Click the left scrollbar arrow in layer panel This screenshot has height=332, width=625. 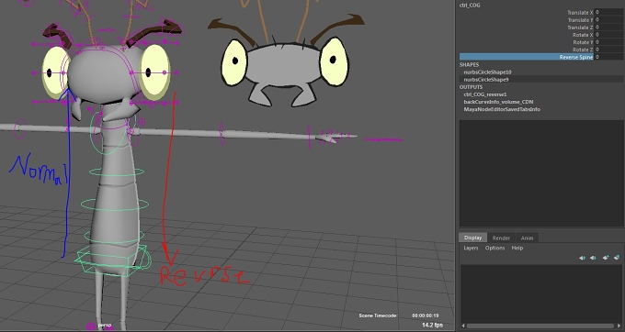pyautogui.click(x=463, y=326)
